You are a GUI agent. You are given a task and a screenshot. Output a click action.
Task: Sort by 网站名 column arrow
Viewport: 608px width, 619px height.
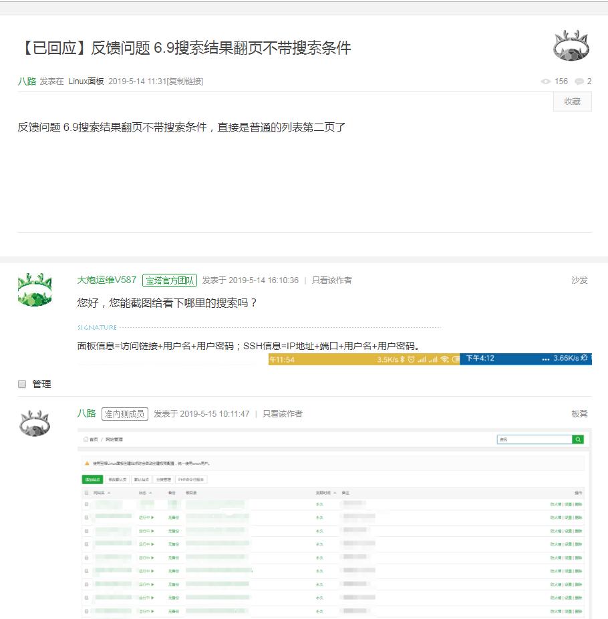(109, 493)
